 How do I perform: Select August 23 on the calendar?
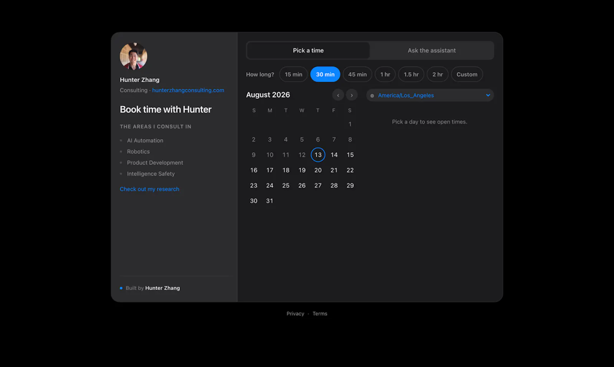254,186
